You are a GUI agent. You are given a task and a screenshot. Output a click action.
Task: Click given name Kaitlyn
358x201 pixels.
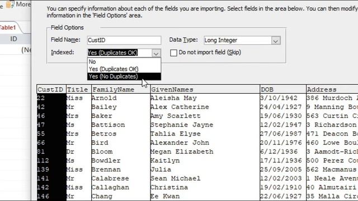[x=165, y=160]
